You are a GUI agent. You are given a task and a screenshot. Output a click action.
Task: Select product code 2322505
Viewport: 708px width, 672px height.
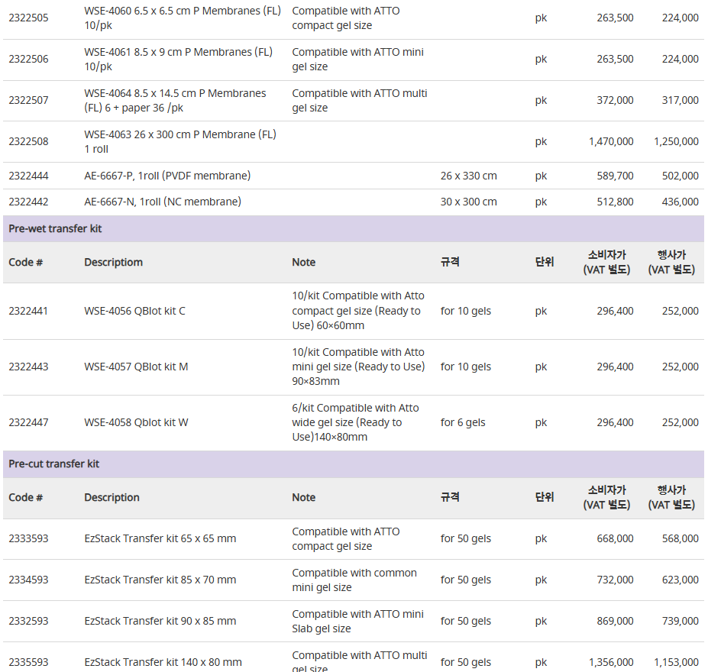(28, 18)
